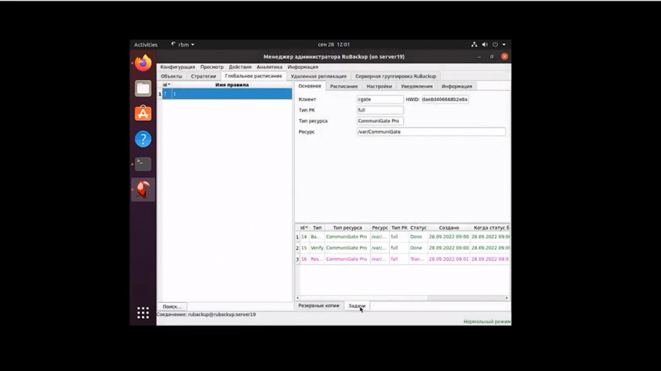This screenshot has width=661, height=371.
Task: Show applications grid
Action: [143, 312]
